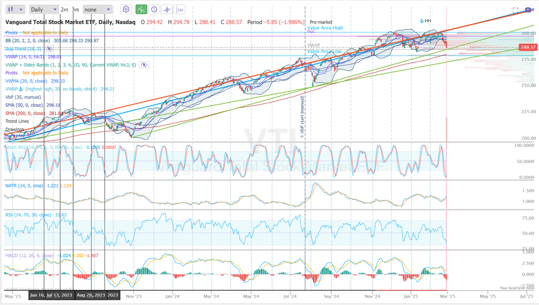Select the VWMA (20, 0, close) label
This screenshot has height=305, width=539.
click(26, 81)
